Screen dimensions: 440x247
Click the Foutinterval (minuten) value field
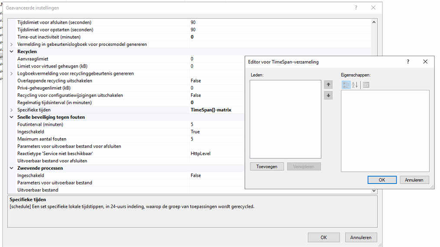[217, 124]
